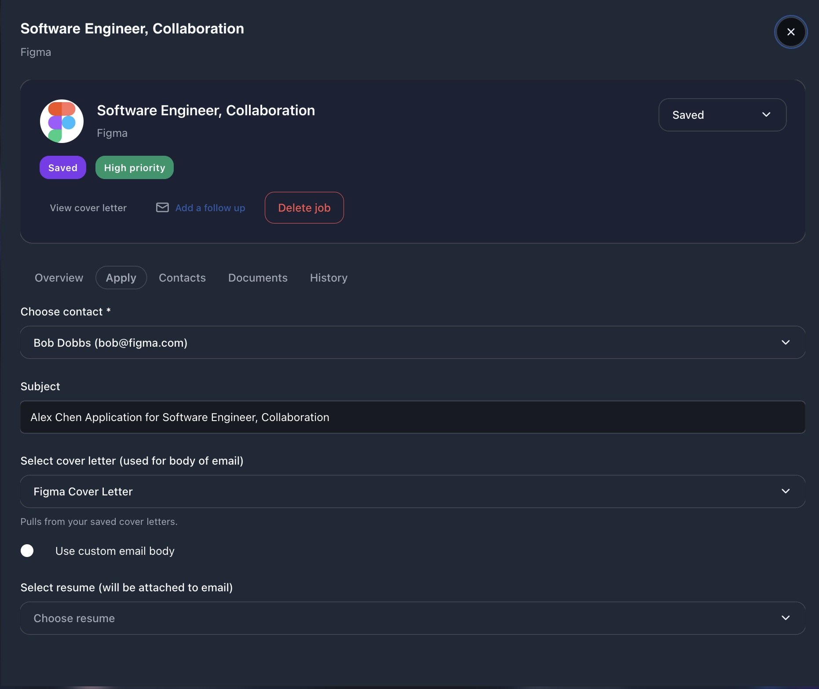Click View cover letter link
Screen dimensions: 819x689
click(88, 208)
